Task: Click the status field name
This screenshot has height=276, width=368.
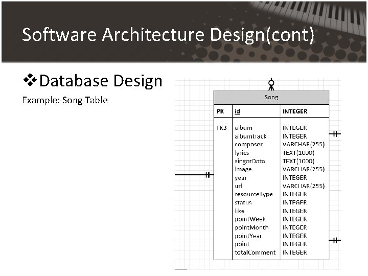Action: coord(243,203)
